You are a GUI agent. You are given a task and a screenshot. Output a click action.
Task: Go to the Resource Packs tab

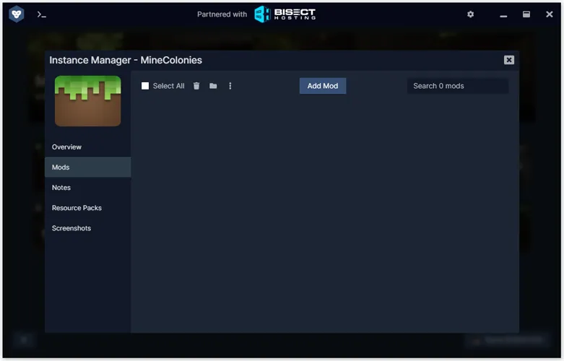[x=88, y=208]
